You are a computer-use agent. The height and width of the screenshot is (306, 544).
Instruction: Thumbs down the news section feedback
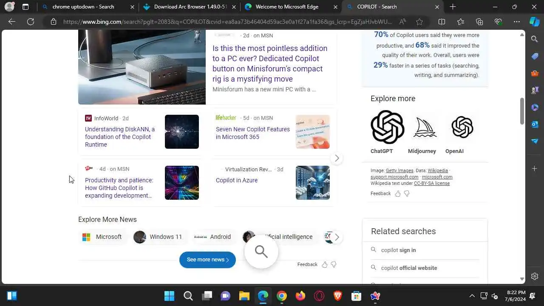pos(334,264)
